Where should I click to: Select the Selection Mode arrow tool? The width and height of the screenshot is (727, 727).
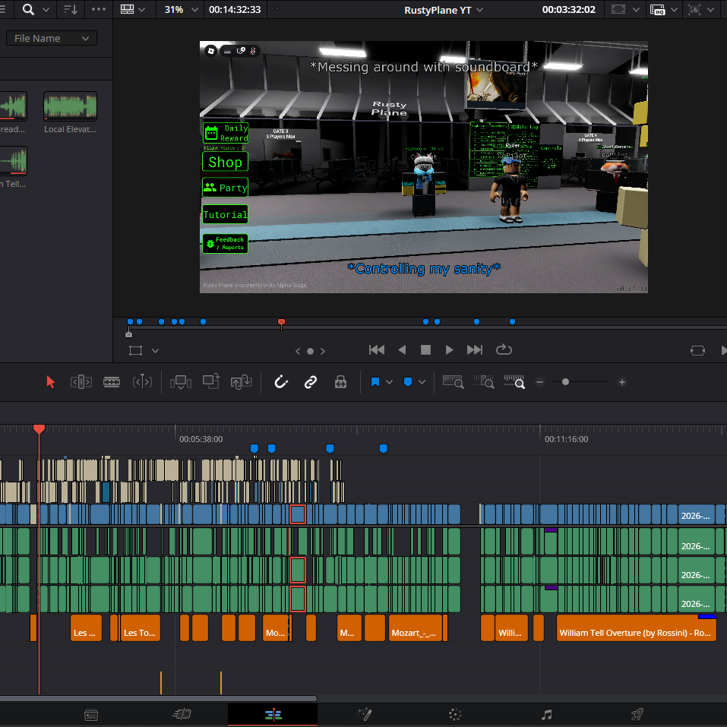pyautogui.click(x=51, y=382)
